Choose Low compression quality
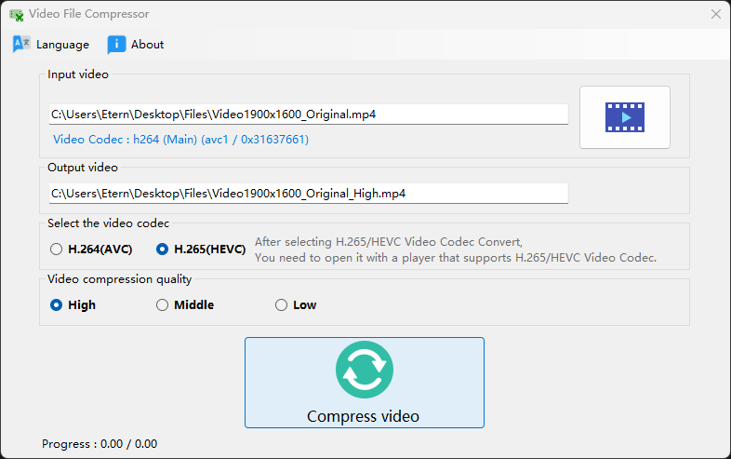 pyautogui.click(x=296, y=304)
